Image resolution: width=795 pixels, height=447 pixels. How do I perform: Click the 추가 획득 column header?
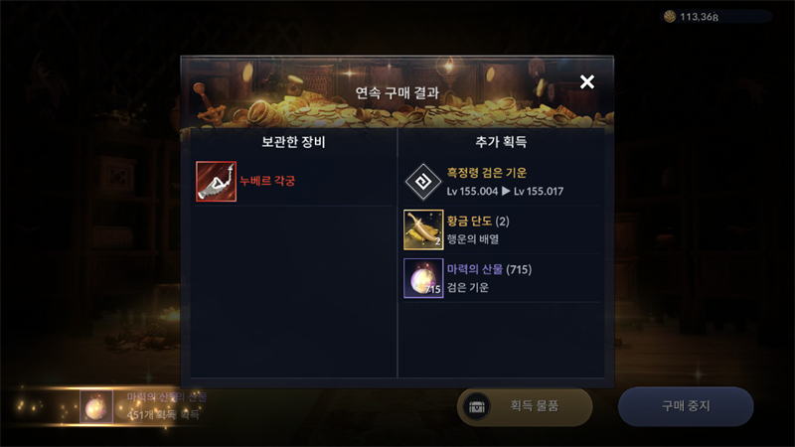point(501,142)
